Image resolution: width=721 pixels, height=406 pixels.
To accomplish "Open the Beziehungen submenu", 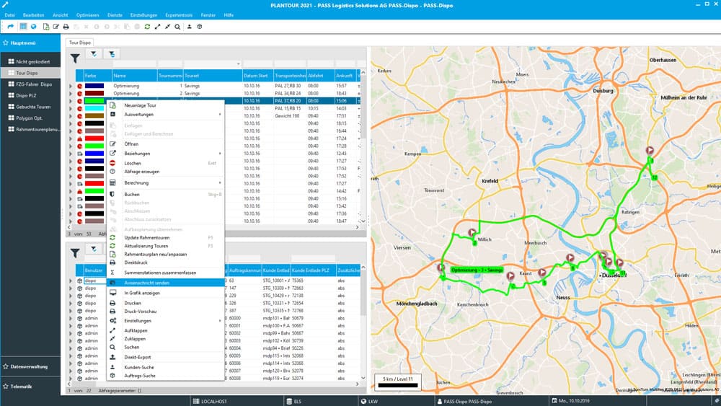I will pos(166,154).
